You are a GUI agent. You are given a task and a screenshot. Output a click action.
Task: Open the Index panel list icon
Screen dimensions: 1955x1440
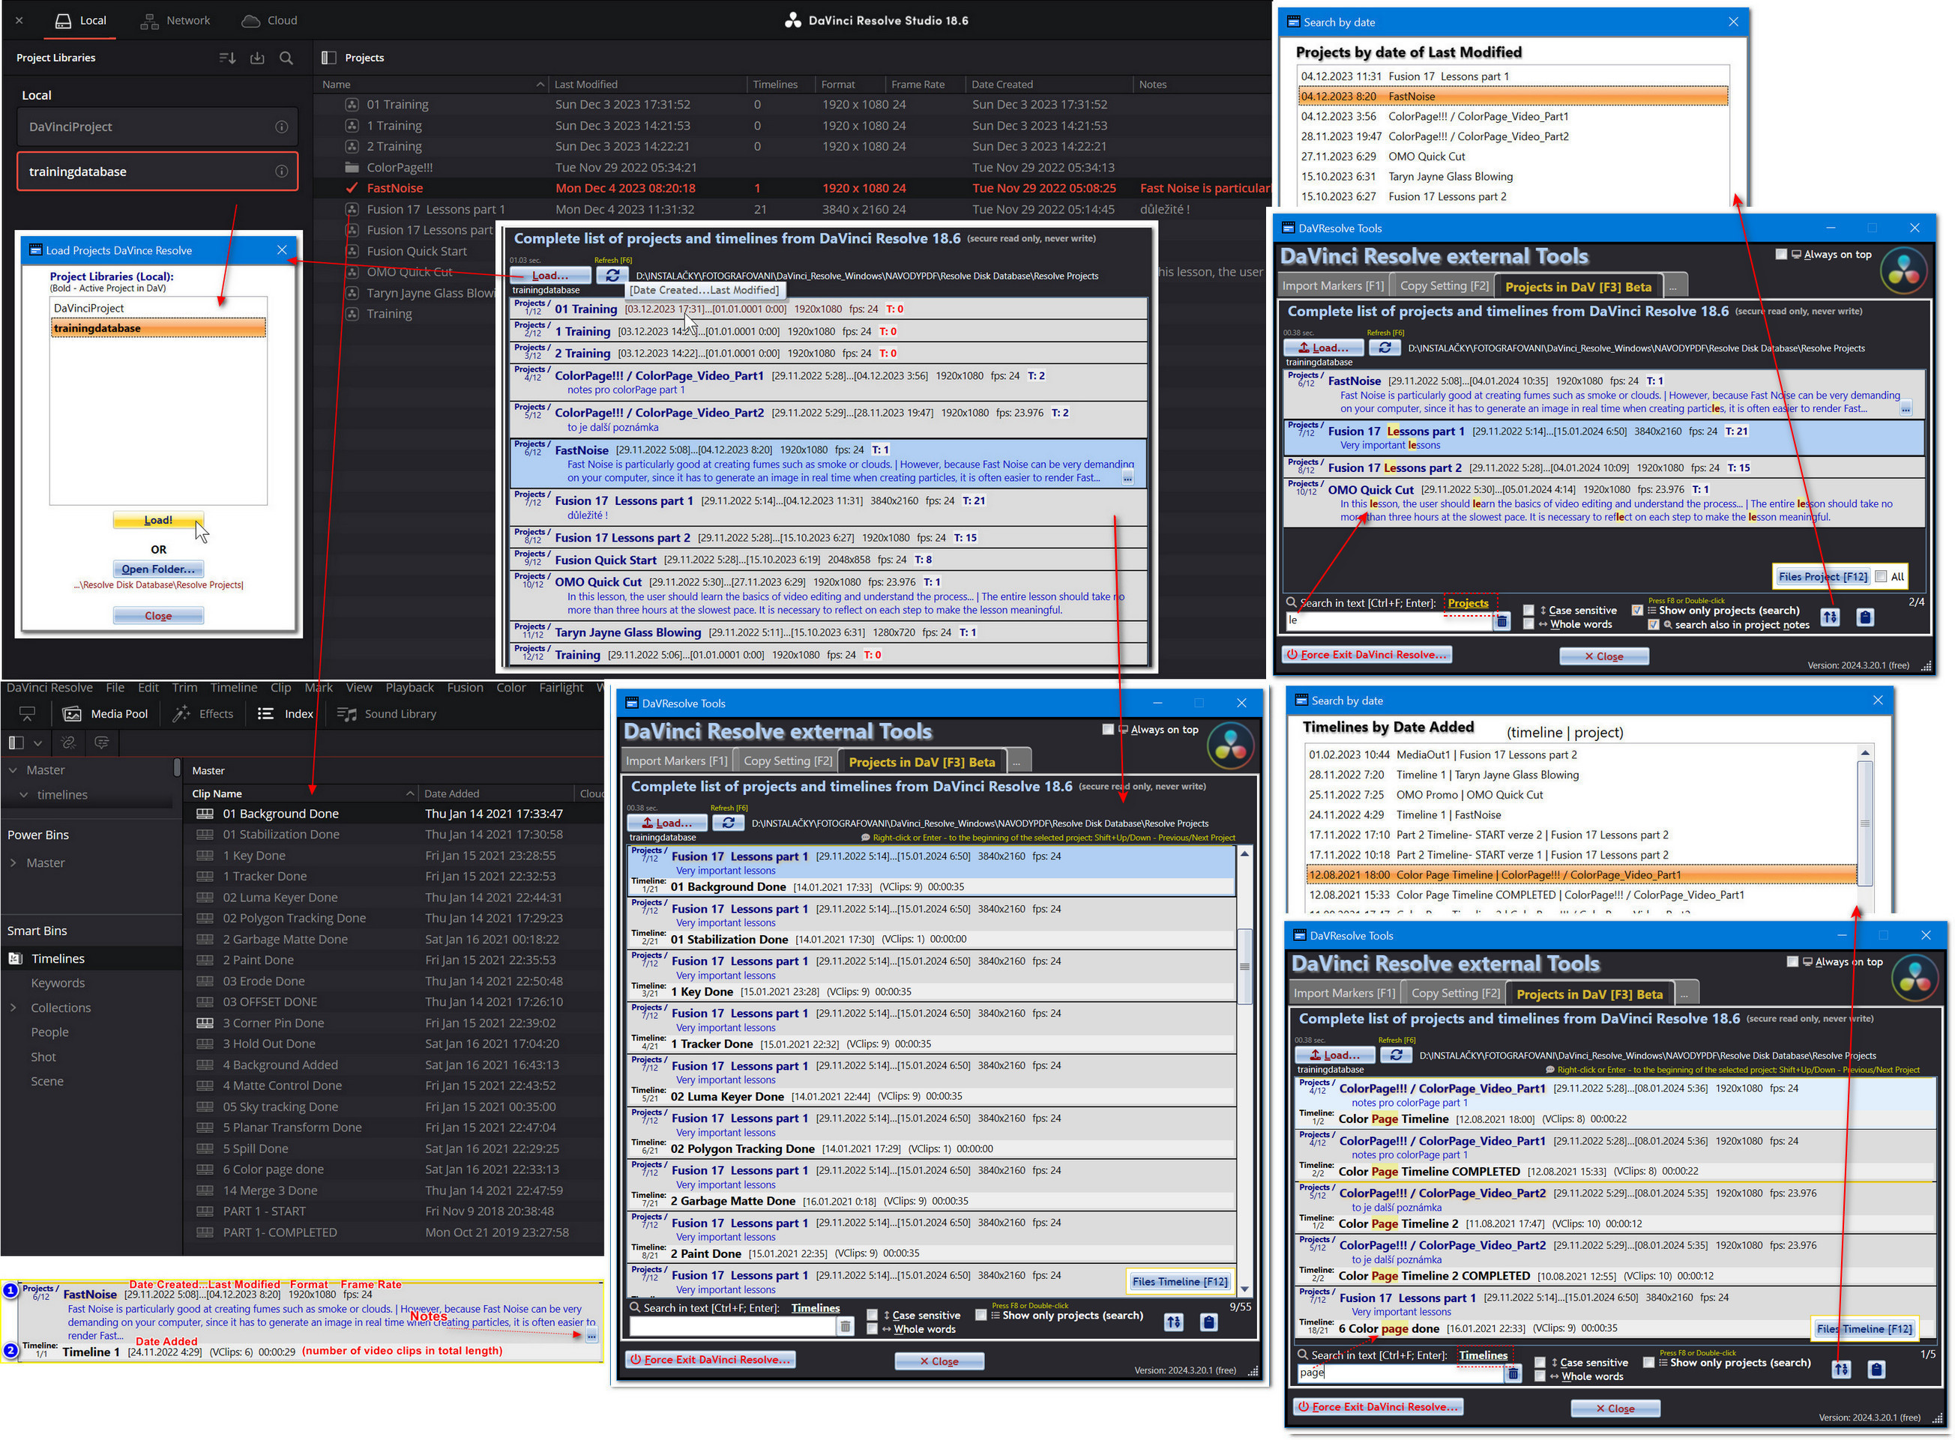click(x=265, y=714)
